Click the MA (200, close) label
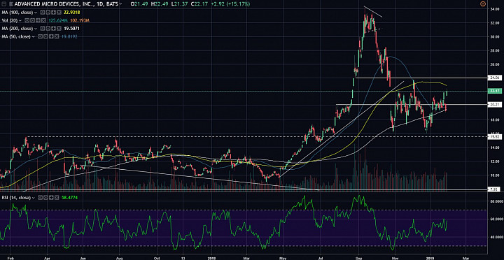504x260 pixels. pyautogui.click(x=17, y=29)
